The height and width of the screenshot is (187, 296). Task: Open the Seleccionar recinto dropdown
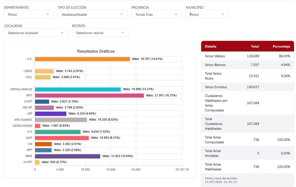(100, 33)
